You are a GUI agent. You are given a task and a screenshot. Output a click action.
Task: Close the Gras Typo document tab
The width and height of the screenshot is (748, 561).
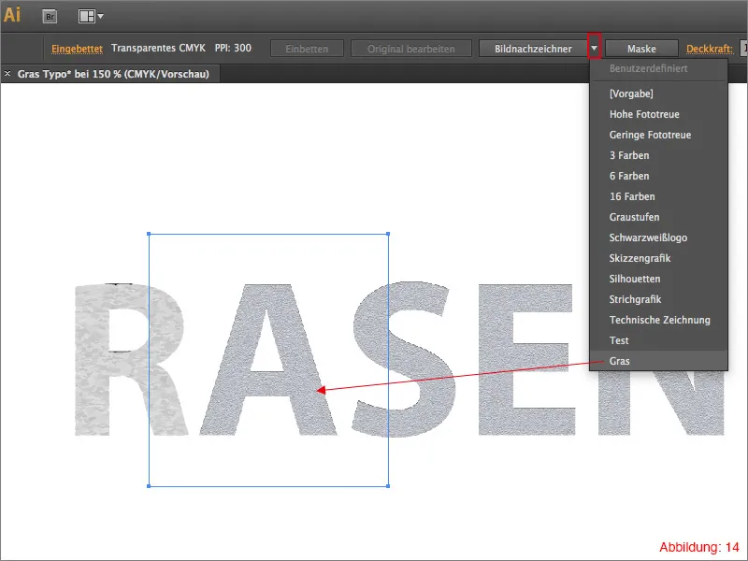coord(7,74)
